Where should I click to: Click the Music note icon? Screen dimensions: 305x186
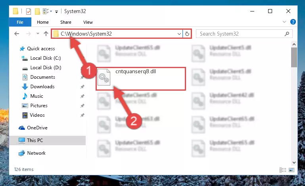25,96
